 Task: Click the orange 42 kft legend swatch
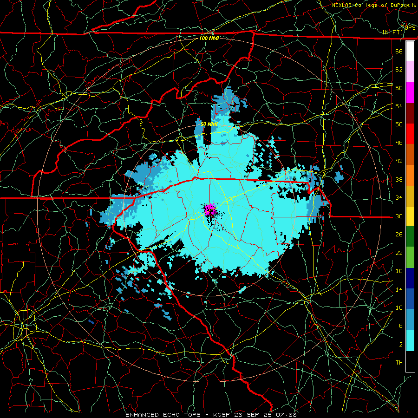410,176
